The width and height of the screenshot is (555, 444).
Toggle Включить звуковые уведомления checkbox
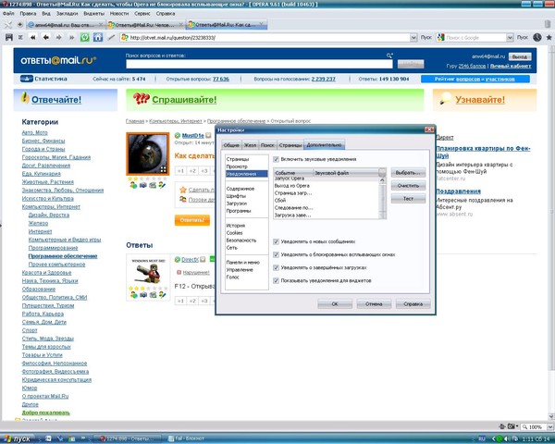(276, 159)
